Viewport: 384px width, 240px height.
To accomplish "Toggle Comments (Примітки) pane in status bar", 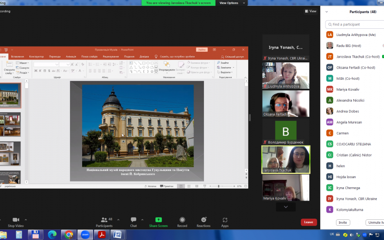I will click(167, 186).
